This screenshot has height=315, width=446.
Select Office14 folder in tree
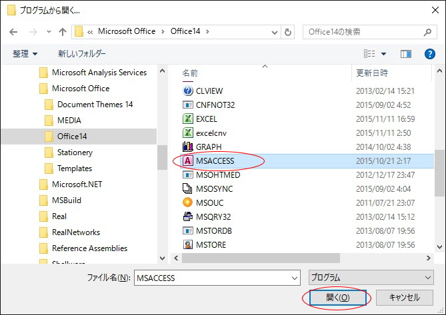79,137
